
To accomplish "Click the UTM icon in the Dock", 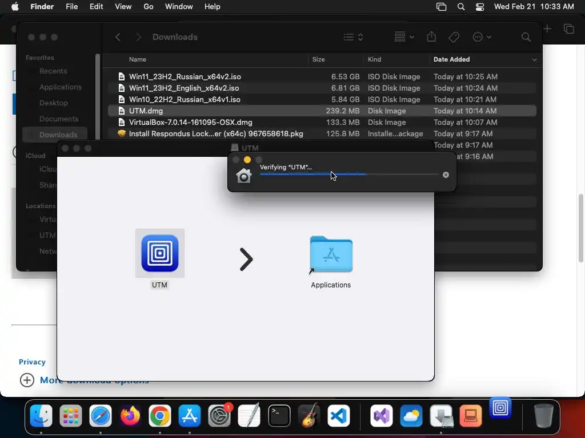I will pos(500,408).
